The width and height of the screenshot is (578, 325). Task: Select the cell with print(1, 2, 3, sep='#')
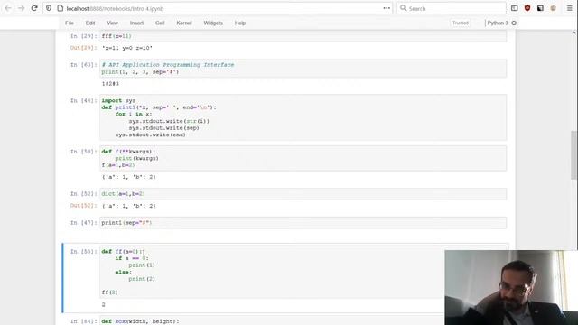point(303,69)
